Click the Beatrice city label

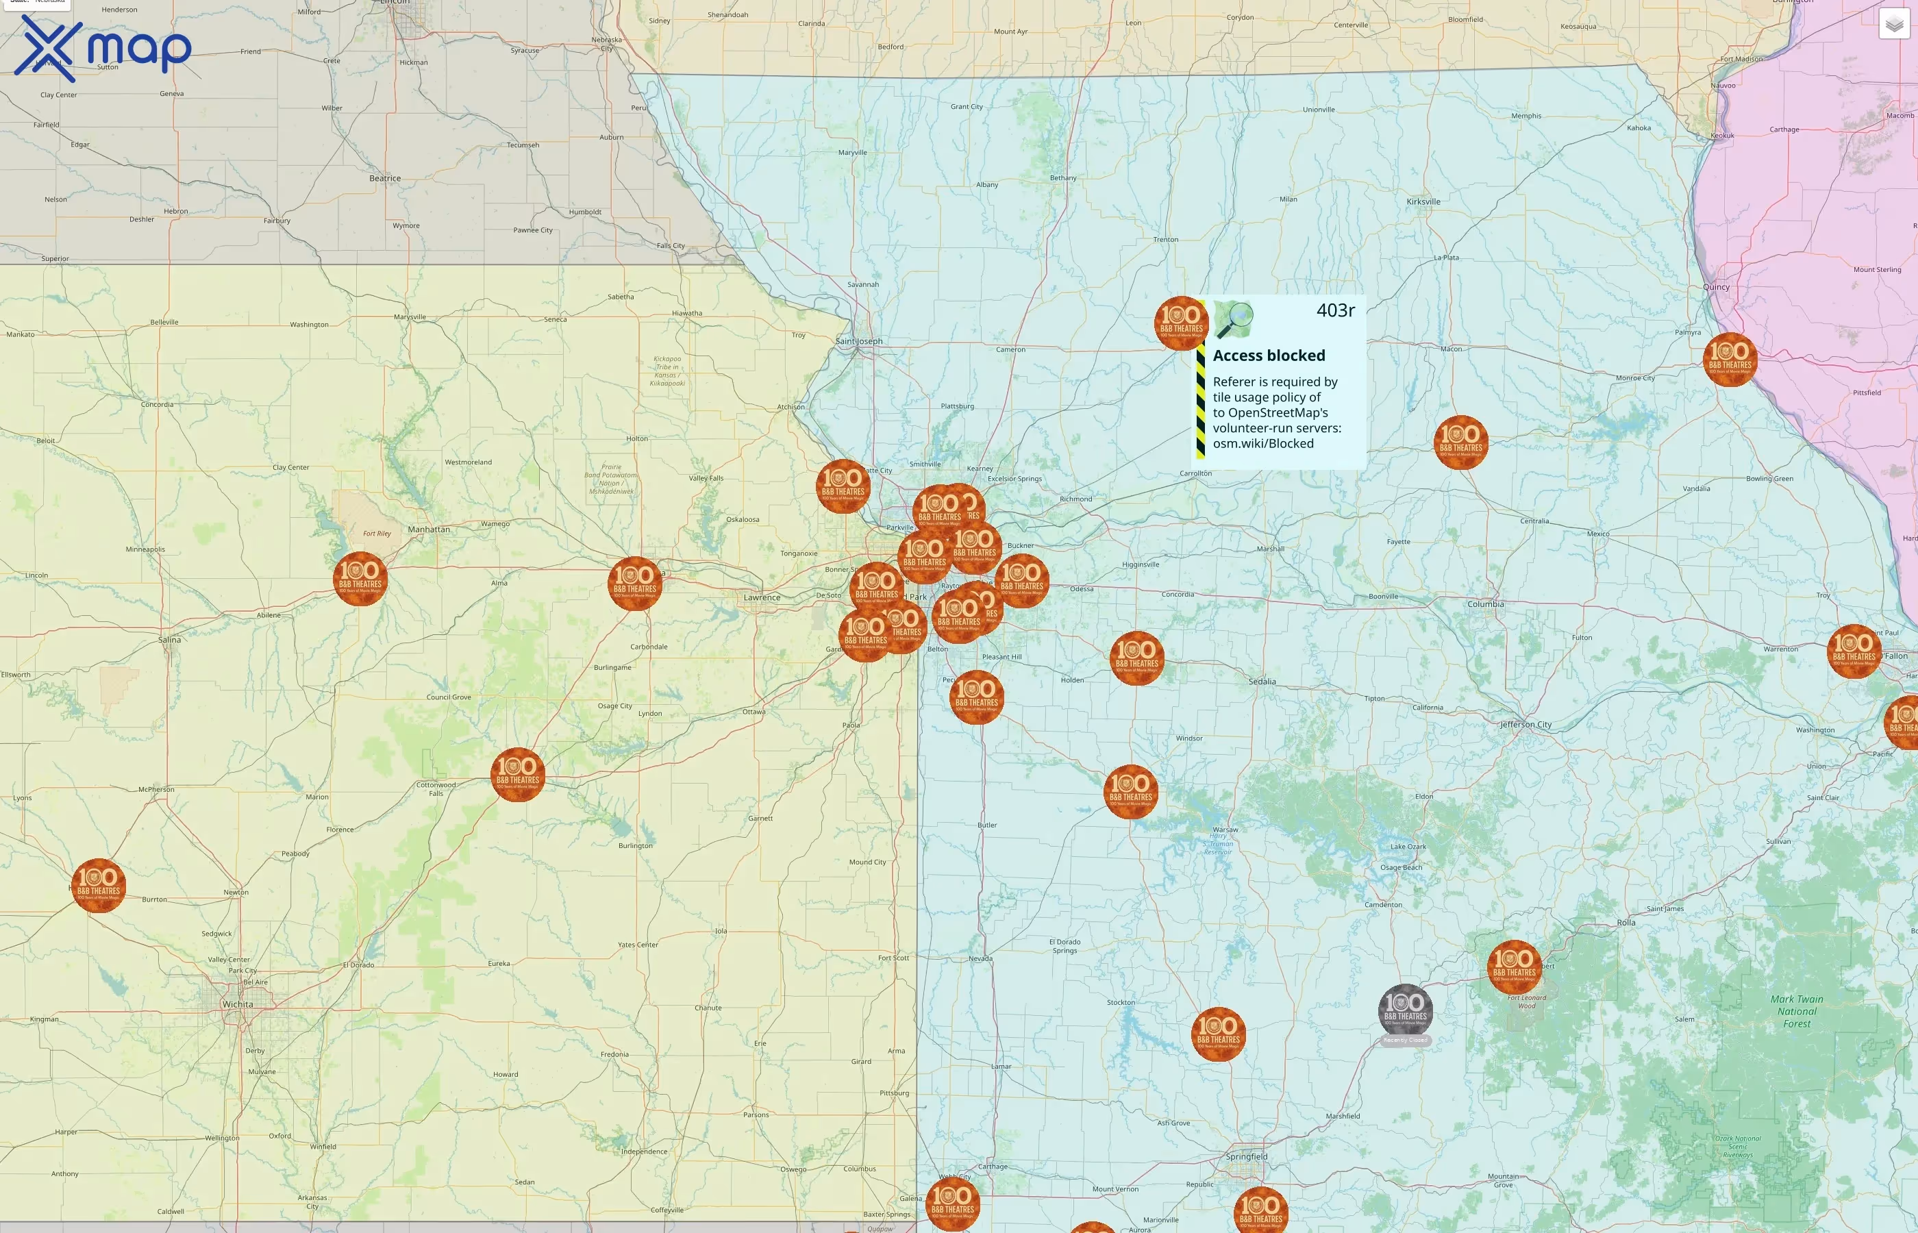[385, 179]
